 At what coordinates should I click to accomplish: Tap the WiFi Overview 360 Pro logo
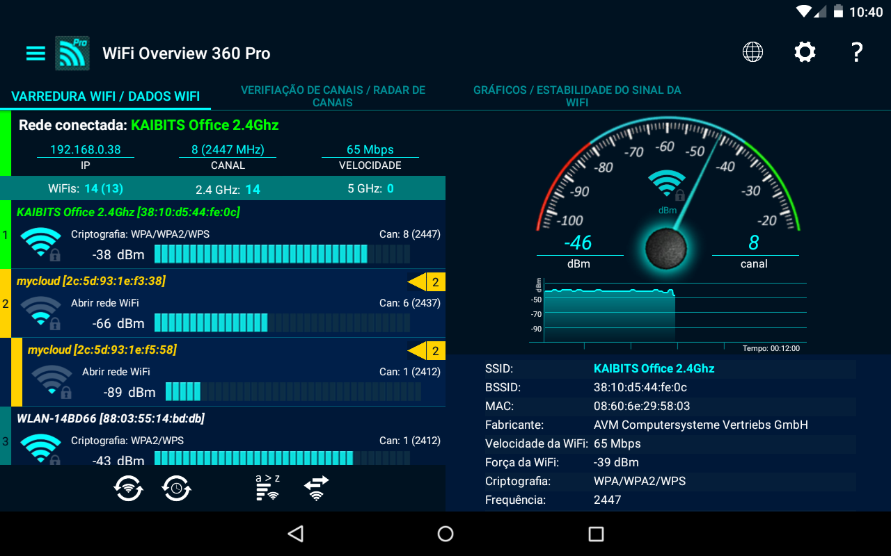click(x=72, y=53)
